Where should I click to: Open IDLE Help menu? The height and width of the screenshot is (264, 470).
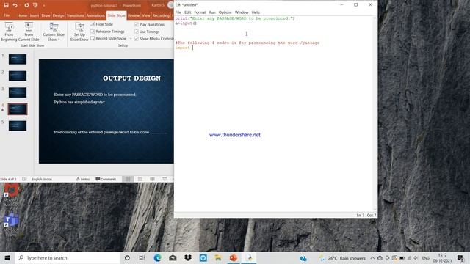click(256, 12)
